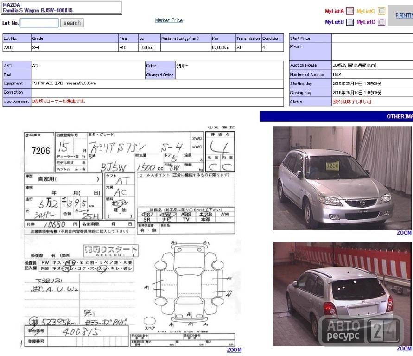Select the red Status text

pos(352,102)
